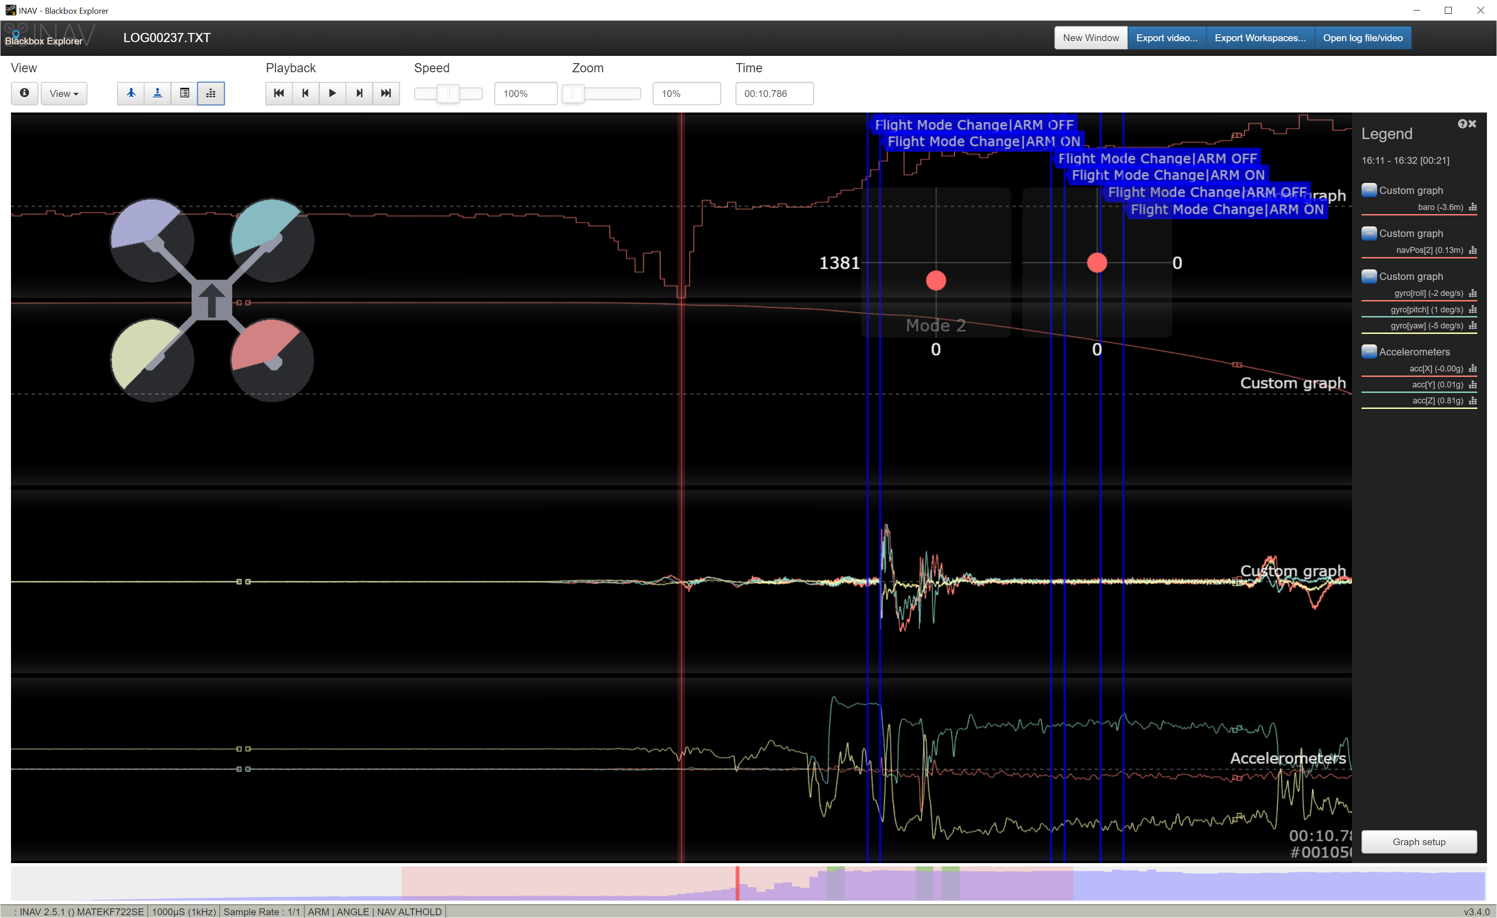Collapse the navPos[2] Custom graph group
The height and width of the screenshot is (918, 1497).
pyautogui.click(x=1369, y=233)
